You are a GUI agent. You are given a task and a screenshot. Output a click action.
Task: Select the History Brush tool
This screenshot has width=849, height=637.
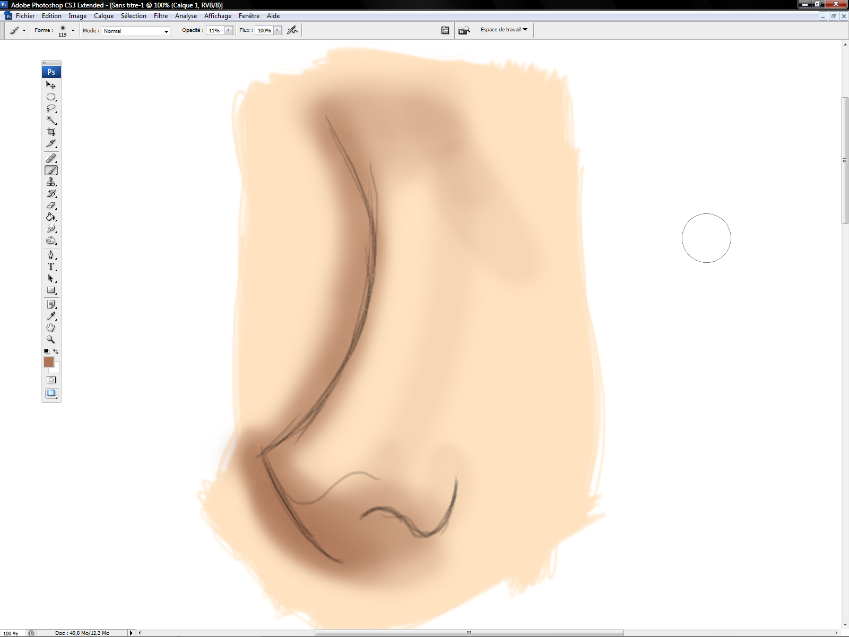pyautogui.click(x=51, y=194)
